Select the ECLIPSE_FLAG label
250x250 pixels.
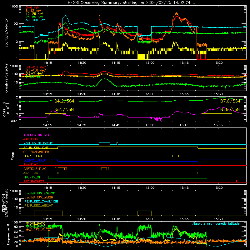[x=34, y=160]
